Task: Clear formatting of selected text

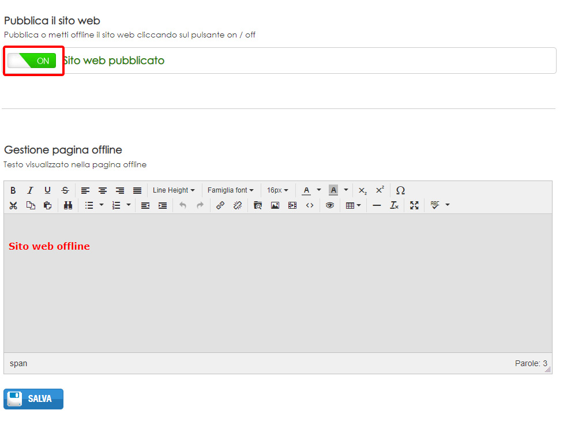Action: click(x=395, y=206)
